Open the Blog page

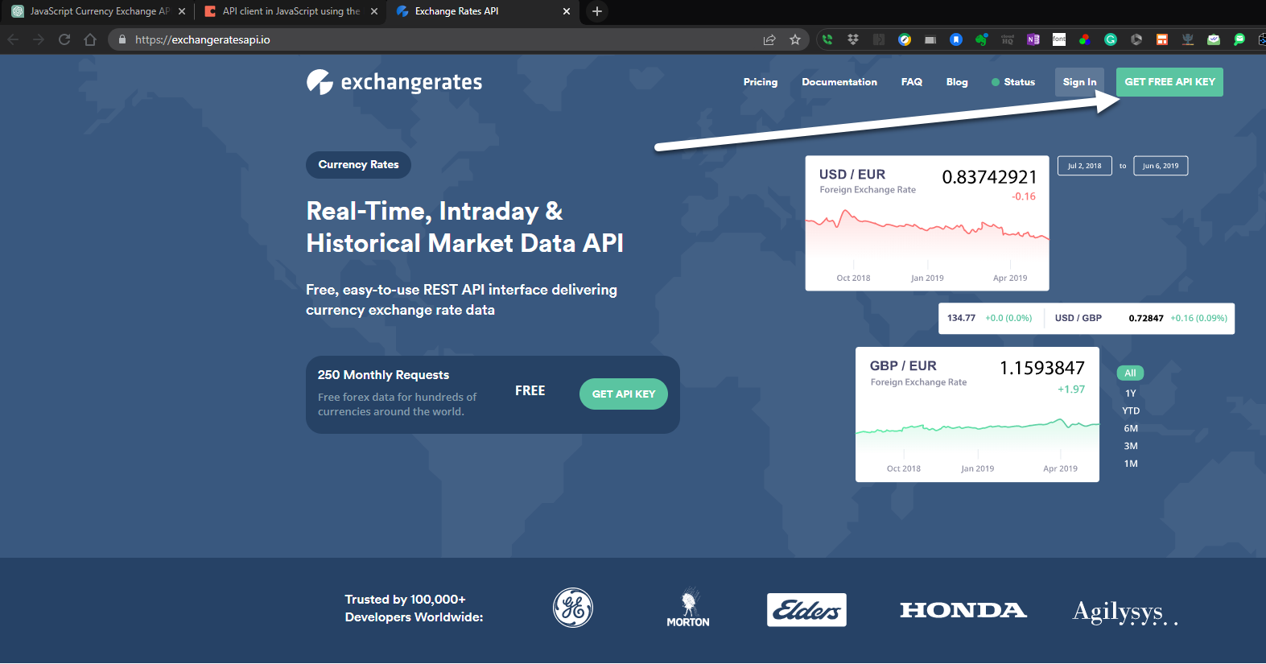(957, 82)
